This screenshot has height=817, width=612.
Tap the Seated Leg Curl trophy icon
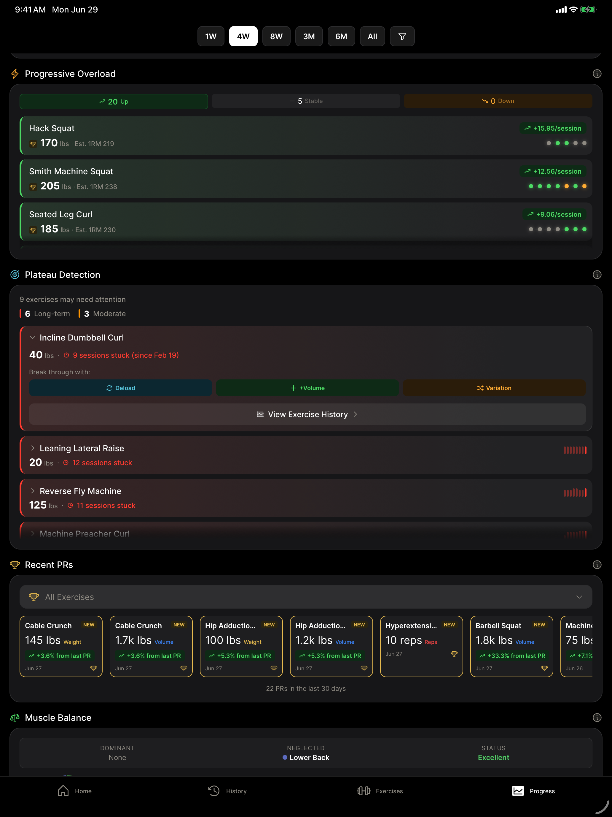(x=33, y=230)
